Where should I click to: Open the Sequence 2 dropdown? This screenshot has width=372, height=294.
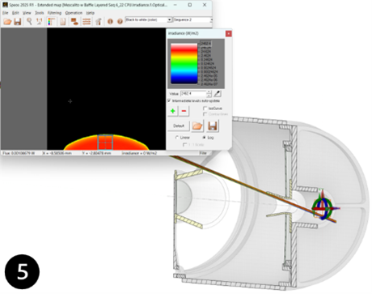pyautogui.click(x=192, y=19)
